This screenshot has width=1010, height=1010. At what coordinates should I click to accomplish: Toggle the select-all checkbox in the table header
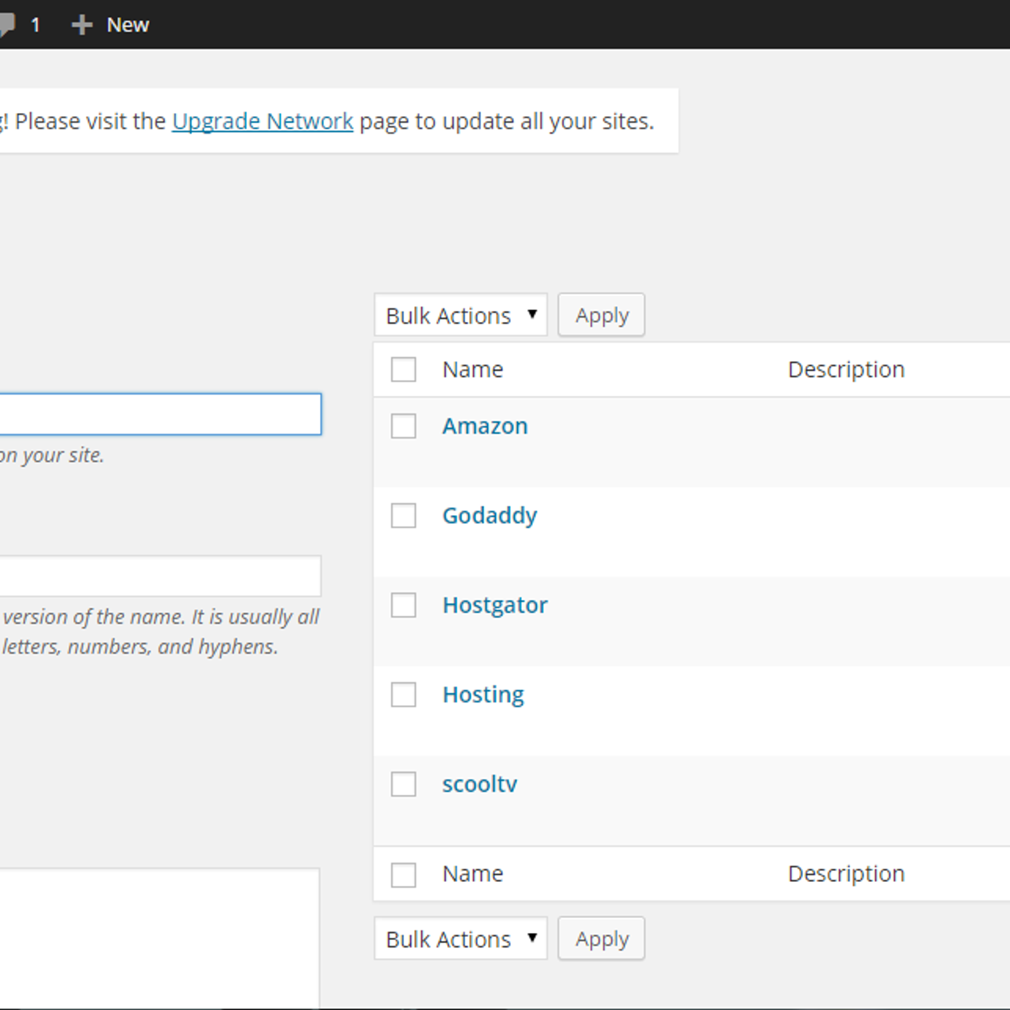pos(403,369)
